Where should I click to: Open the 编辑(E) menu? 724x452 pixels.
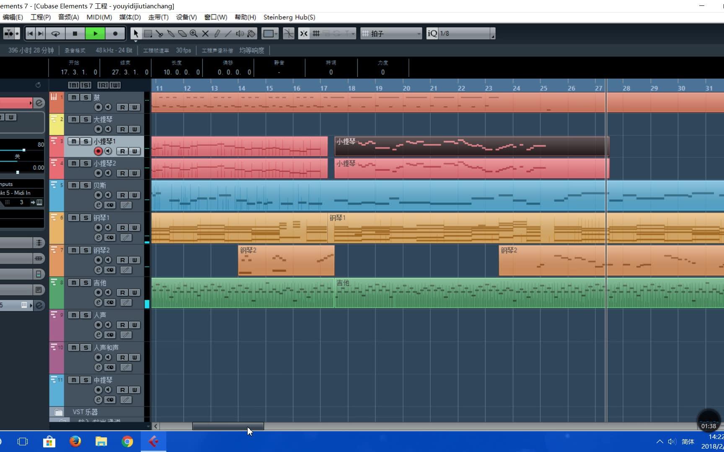[13, 17]
